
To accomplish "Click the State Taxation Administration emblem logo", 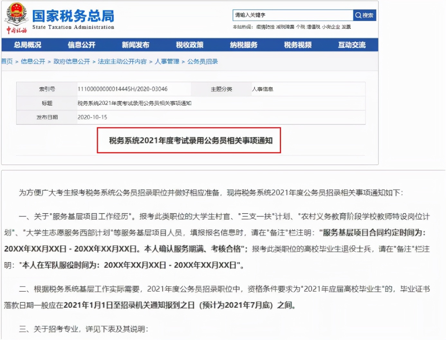I will coord(15,15).
